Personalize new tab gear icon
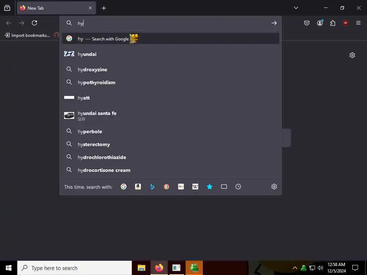The width and height of the screenshot is (367, 275). 352,55
